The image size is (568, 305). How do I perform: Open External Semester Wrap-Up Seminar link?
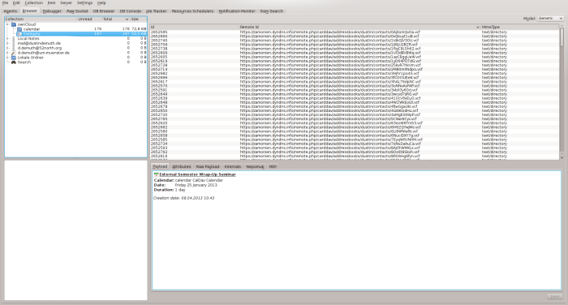click(x=197, y=174)
